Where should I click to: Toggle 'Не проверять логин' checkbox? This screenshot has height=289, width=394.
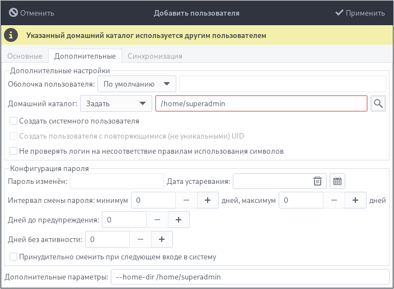click(x=13, y=151)
